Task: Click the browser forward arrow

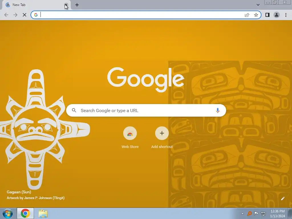Action: [x=15, y=15]
